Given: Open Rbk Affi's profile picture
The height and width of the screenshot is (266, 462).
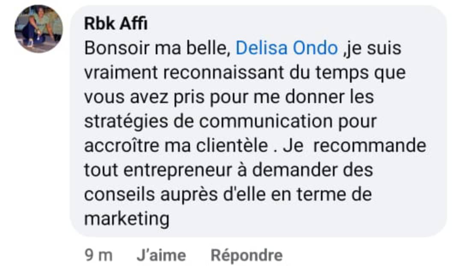Looking at the screenshot, I should [x=38, y=29].
